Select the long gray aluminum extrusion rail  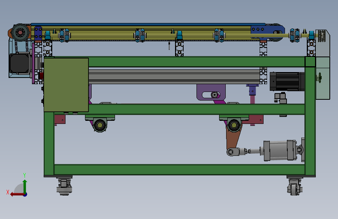pos(174,76)
